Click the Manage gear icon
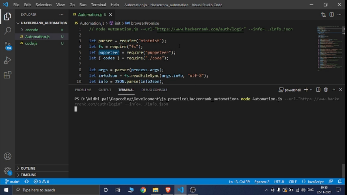 click(x=8, y=171)
